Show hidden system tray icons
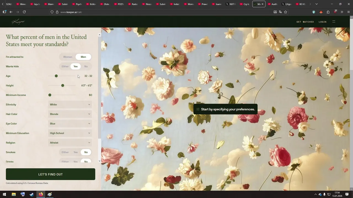This screenshot has width=353, height=198. tap(315, 194)
